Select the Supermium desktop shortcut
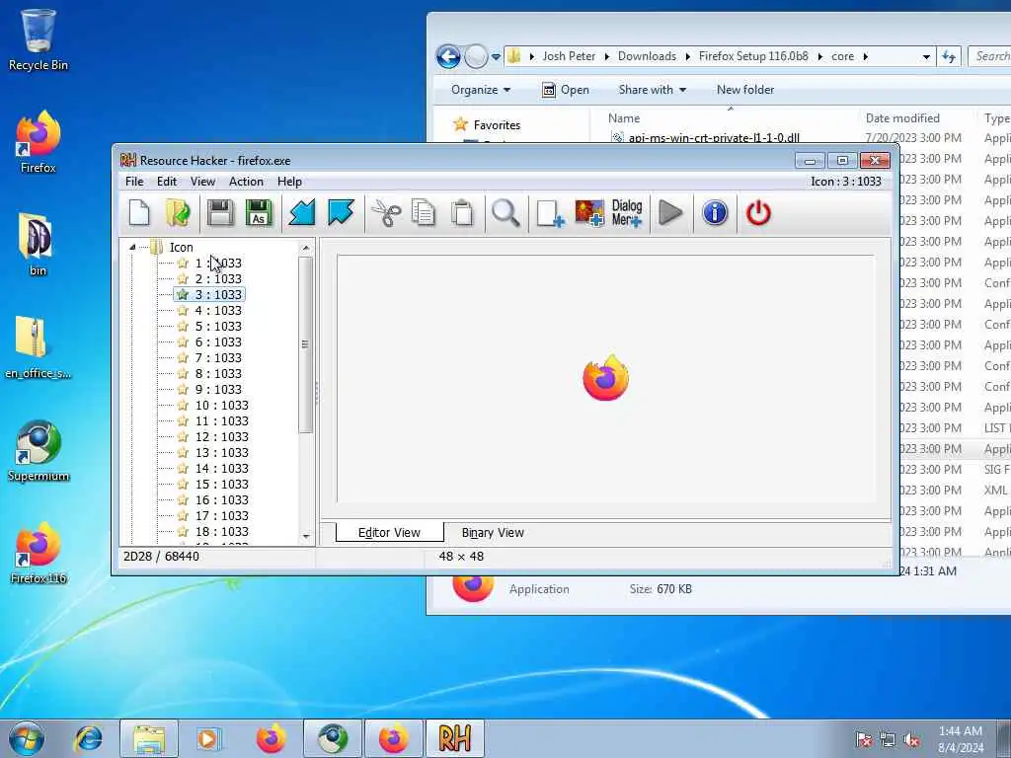The width and height of the screenshot is (1011, 758). pyautogui.click(x=39, y=451)
